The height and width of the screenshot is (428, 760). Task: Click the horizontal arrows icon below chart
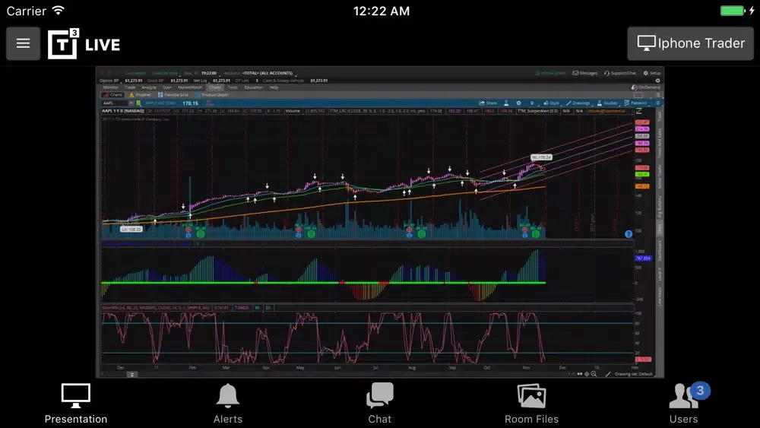(580, 374)
